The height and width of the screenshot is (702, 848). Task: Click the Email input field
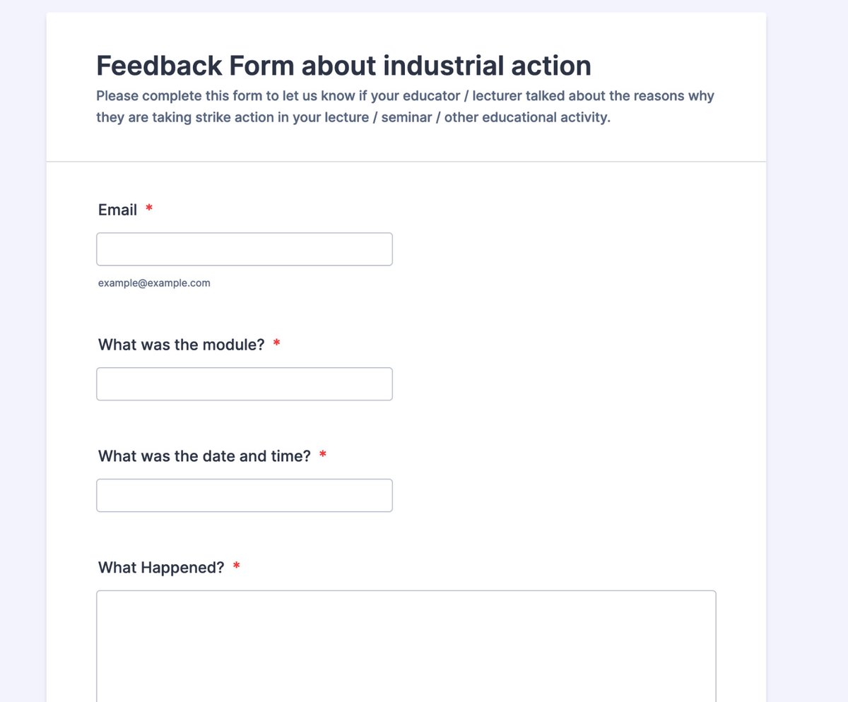[245, 249]
